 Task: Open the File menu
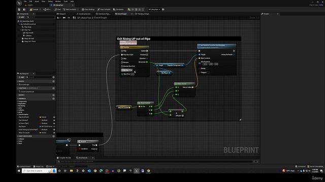pyautogui.click(x=25, y=2)
